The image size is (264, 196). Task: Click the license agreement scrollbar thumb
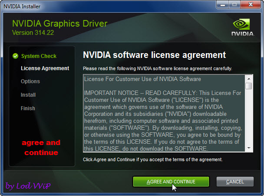[x=249, y=86]
